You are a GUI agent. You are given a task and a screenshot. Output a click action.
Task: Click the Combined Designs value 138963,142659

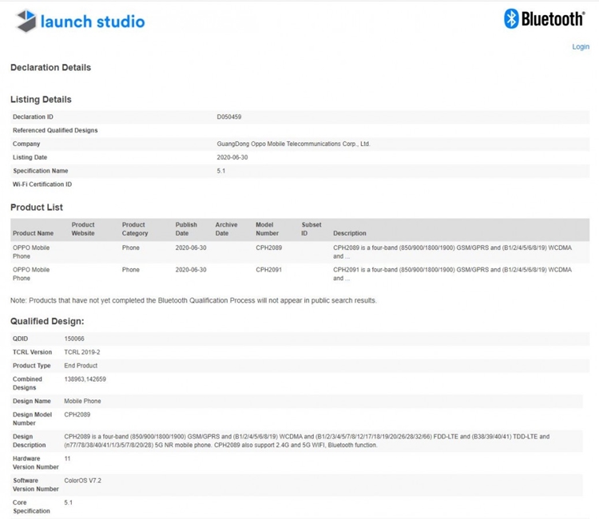pyautogui.click(x=85, y=379)
